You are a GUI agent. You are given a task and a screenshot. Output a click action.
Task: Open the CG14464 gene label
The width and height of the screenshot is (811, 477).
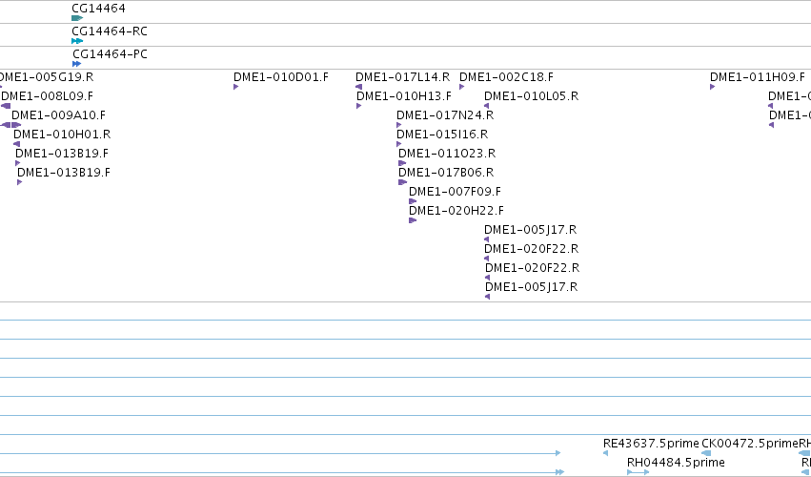[x=98, y=9]
